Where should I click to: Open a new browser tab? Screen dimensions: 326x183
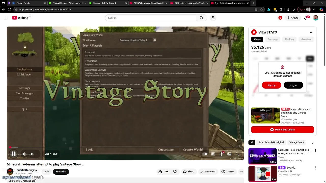(x=253, y=3)
